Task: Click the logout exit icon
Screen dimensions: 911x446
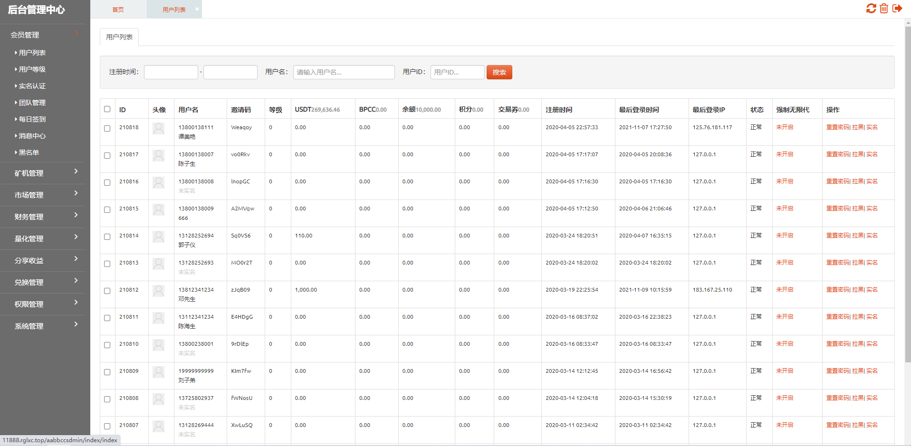Action: [x=897, y=9]
